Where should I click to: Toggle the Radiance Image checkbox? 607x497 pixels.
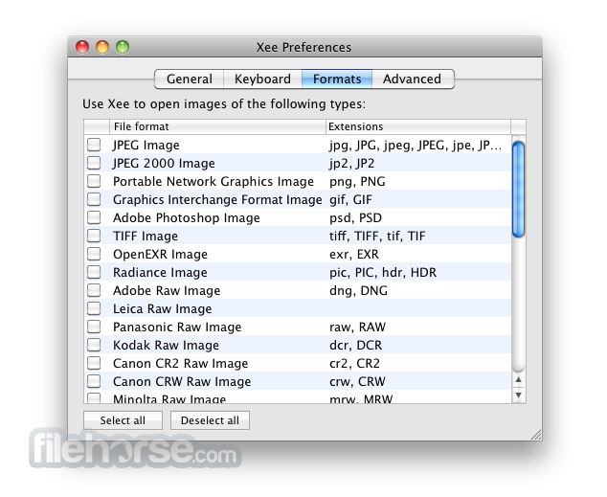point(94,272)
